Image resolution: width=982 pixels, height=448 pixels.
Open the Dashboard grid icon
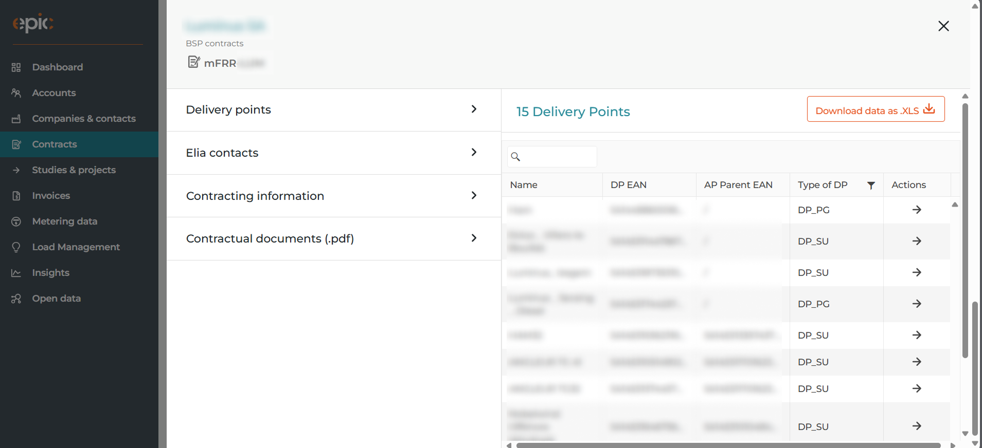pyautogui.click(x=16, y=67)
